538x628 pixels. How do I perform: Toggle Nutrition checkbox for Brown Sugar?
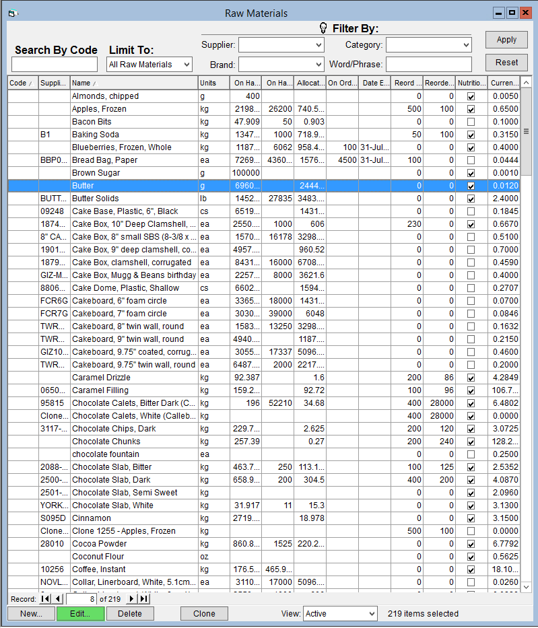coord(471,173)
